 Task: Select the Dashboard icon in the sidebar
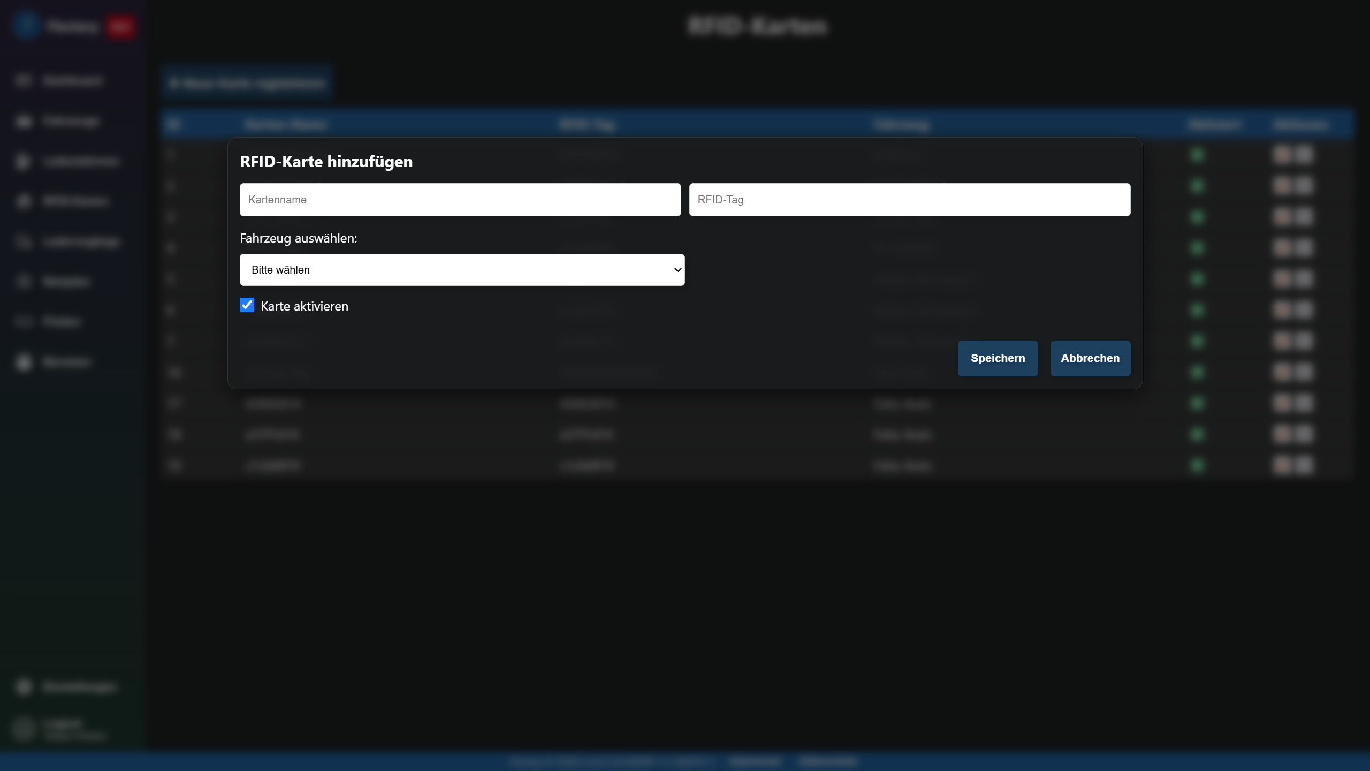coord(23,80)
